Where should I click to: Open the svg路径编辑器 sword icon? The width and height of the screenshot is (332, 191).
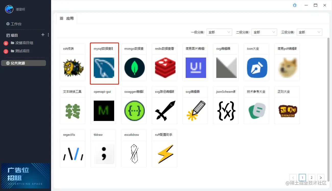[x=165, y=111]
